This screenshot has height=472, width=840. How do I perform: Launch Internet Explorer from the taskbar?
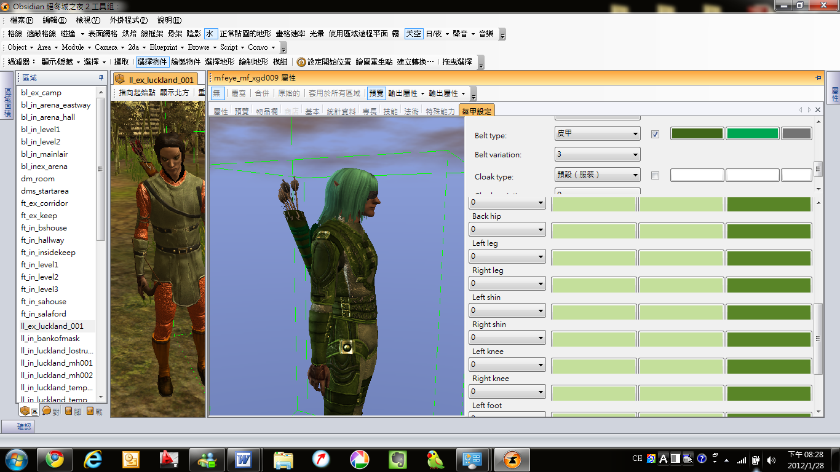93,459
